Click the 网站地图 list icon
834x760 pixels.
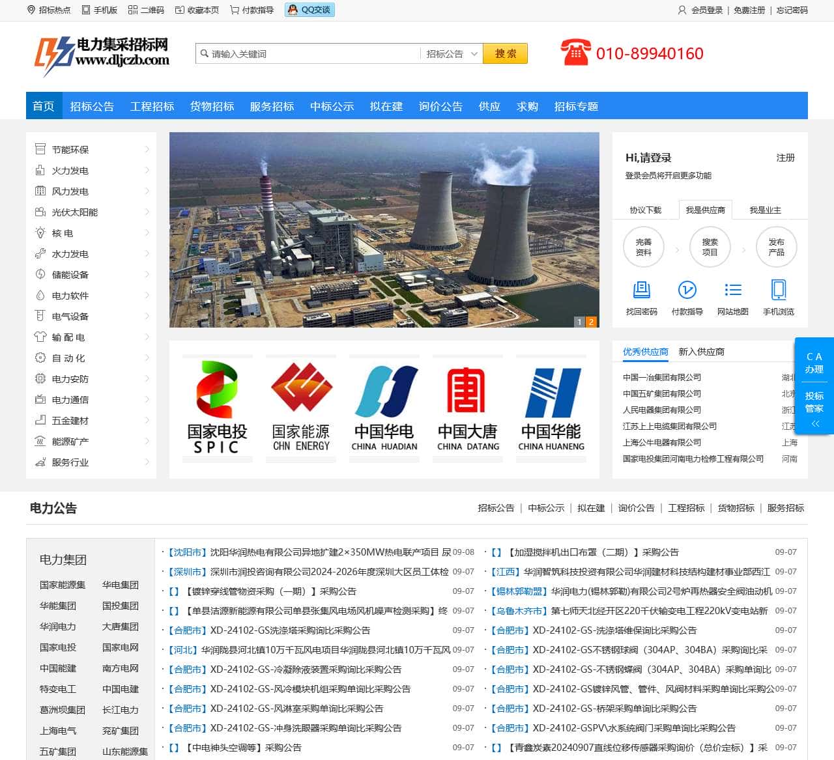733,290
